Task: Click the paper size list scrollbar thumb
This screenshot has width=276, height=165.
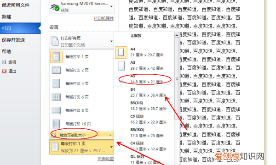Action: point(177,78)
